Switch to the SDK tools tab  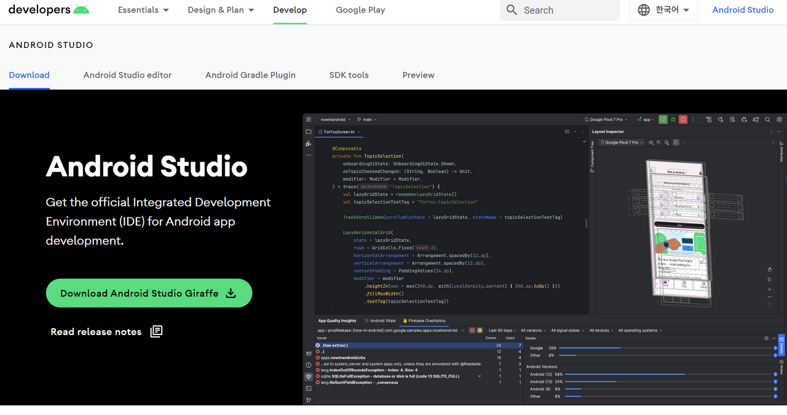tap(349, 75)
